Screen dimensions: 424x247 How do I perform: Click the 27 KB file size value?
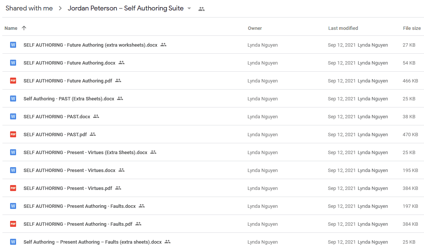409,45
